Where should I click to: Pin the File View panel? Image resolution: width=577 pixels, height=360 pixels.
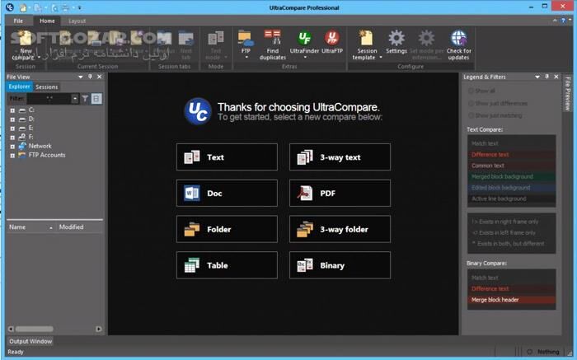pyautogui.click(x=90, y=77)
